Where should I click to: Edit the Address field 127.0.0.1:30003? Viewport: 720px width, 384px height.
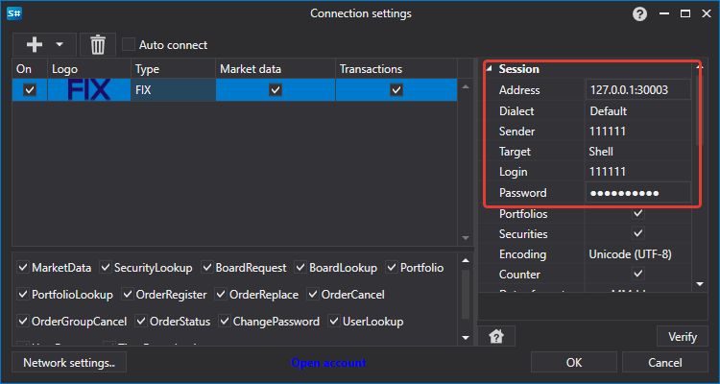pyautogui.click(x=638, y=90)
